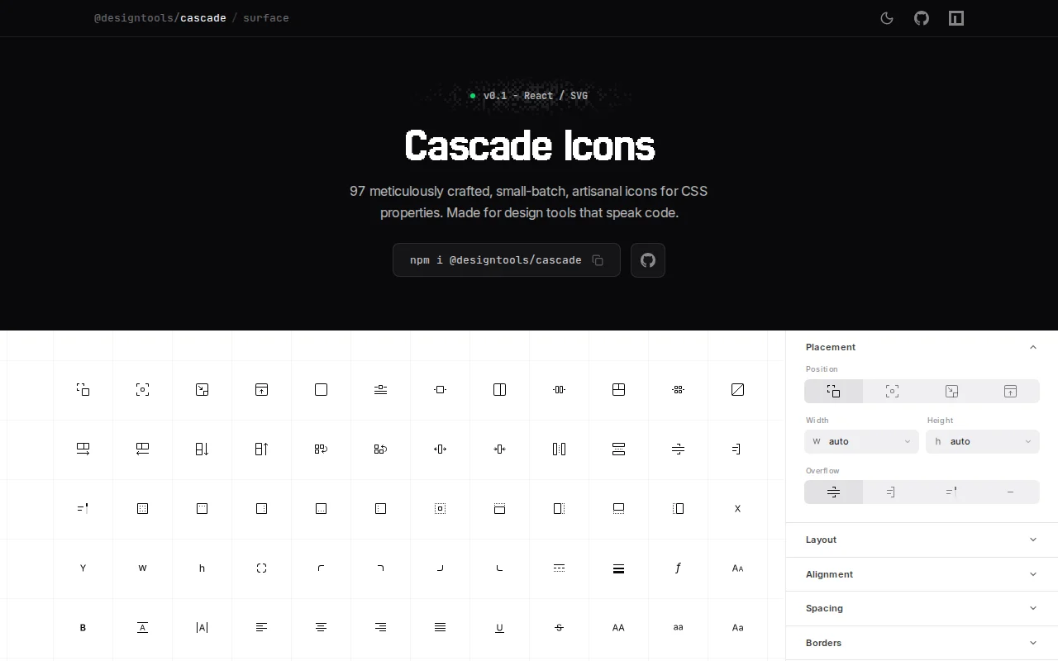The height and width of the screenshot is (661, 1058).
Task: Expand the Layout section
Action: (x=922, y=540)
